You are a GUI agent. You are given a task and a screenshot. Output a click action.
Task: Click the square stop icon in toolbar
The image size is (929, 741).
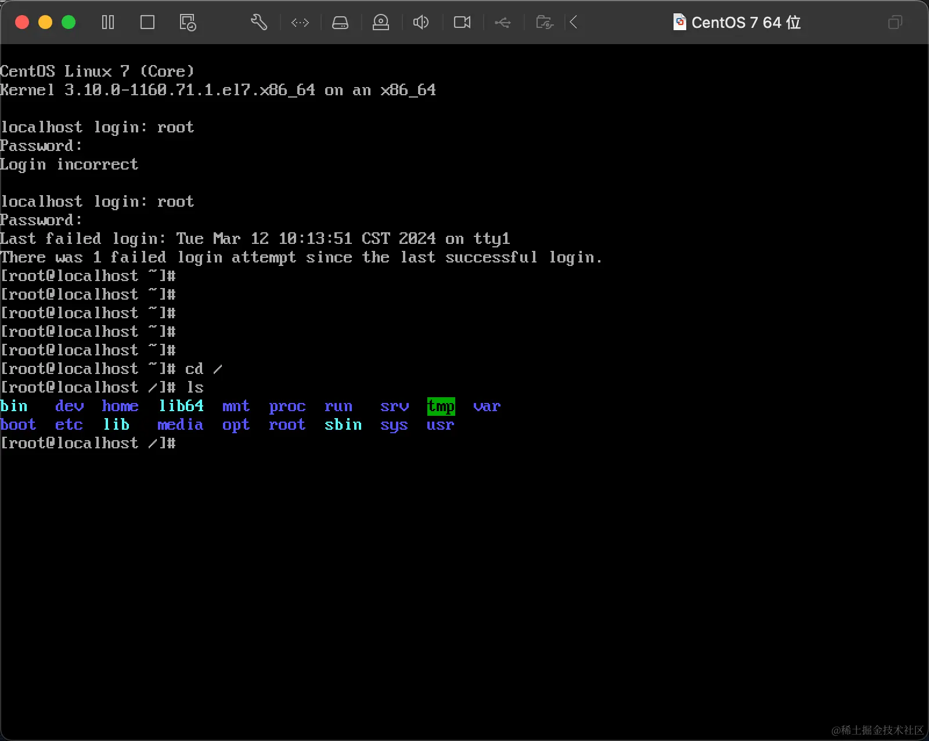[x=147, y=23]
